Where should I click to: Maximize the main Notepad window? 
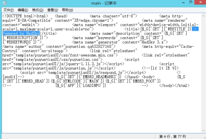pyautogui.click(x=191, y=2)
